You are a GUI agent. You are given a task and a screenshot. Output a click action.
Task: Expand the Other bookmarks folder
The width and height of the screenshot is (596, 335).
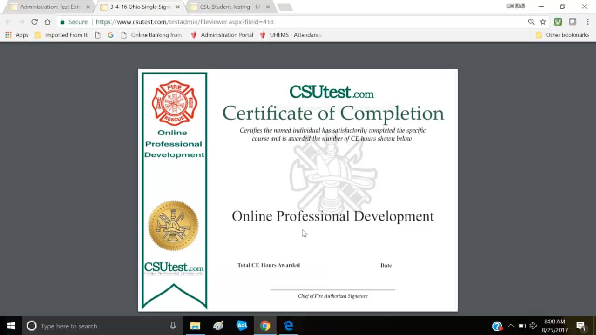tap(562, 35)
